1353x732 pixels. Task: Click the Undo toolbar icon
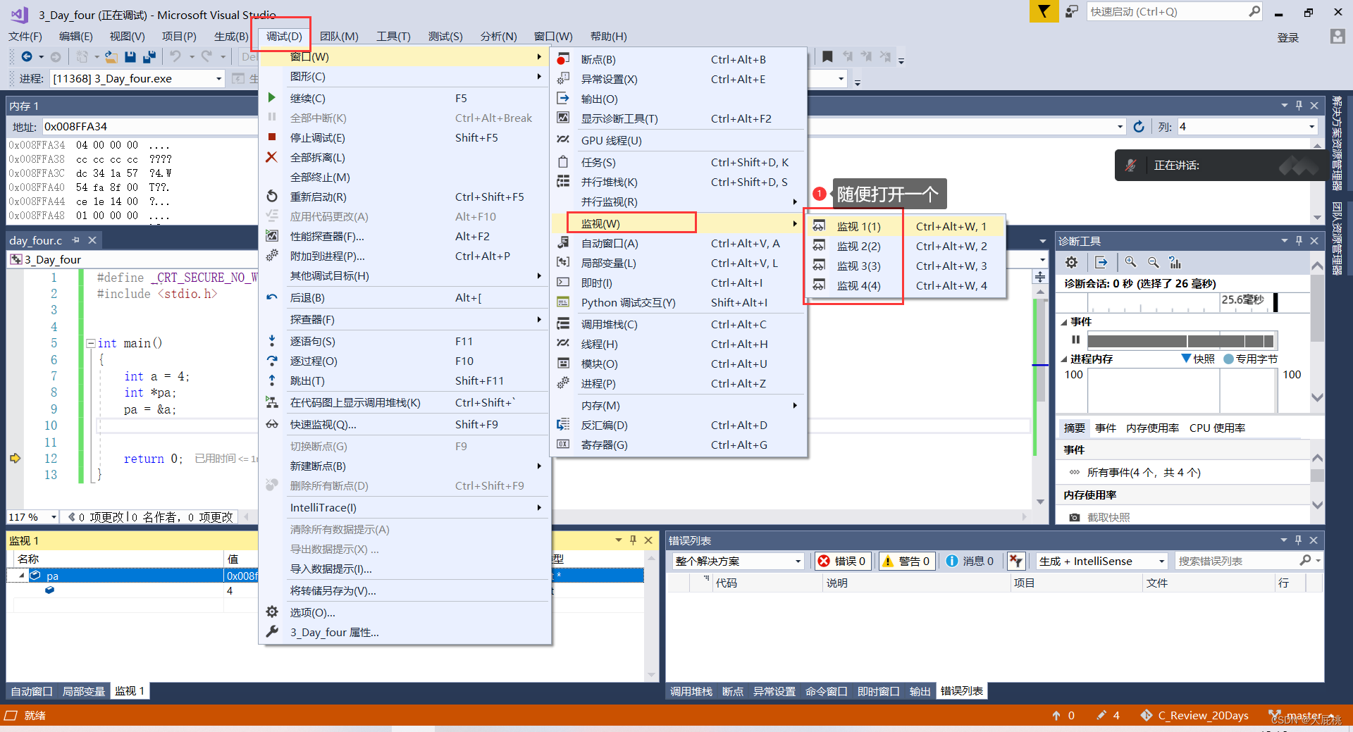pos(175,56)
